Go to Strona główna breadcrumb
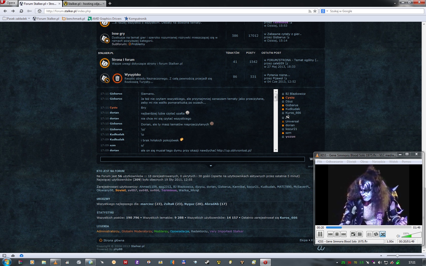The width and height of the screenshot is (426, 266). click(x=114, y=240)
